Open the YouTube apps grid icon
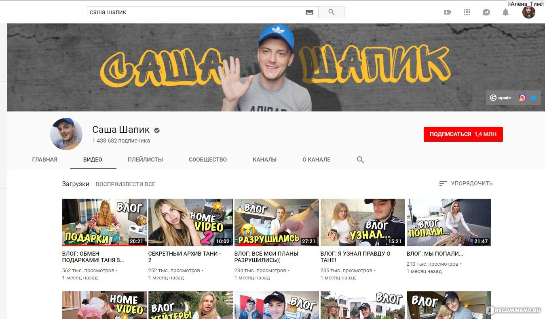The height and width of the screenshot is (319, 545). pyautogui.click(x=467, y=12)
